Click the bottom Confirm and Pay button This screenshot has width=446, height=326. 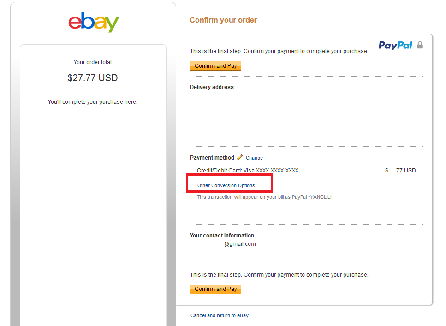(x=215, y=289)
